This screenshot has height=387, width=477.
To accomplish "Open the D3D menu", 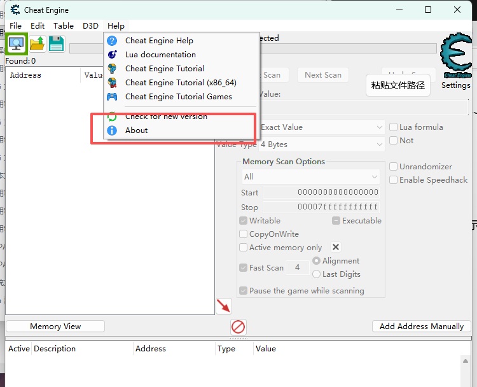I will pyautogui.click(x=90, y=26).
